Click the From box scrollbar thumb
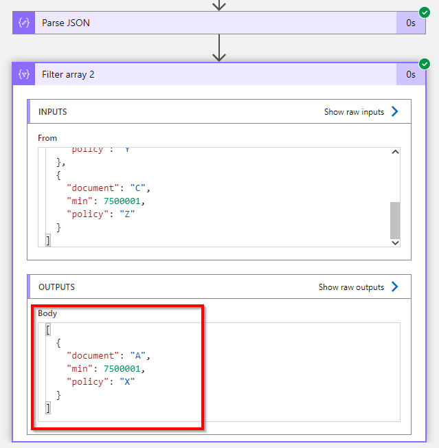The image size is (439, 448). tap(395, 221)
